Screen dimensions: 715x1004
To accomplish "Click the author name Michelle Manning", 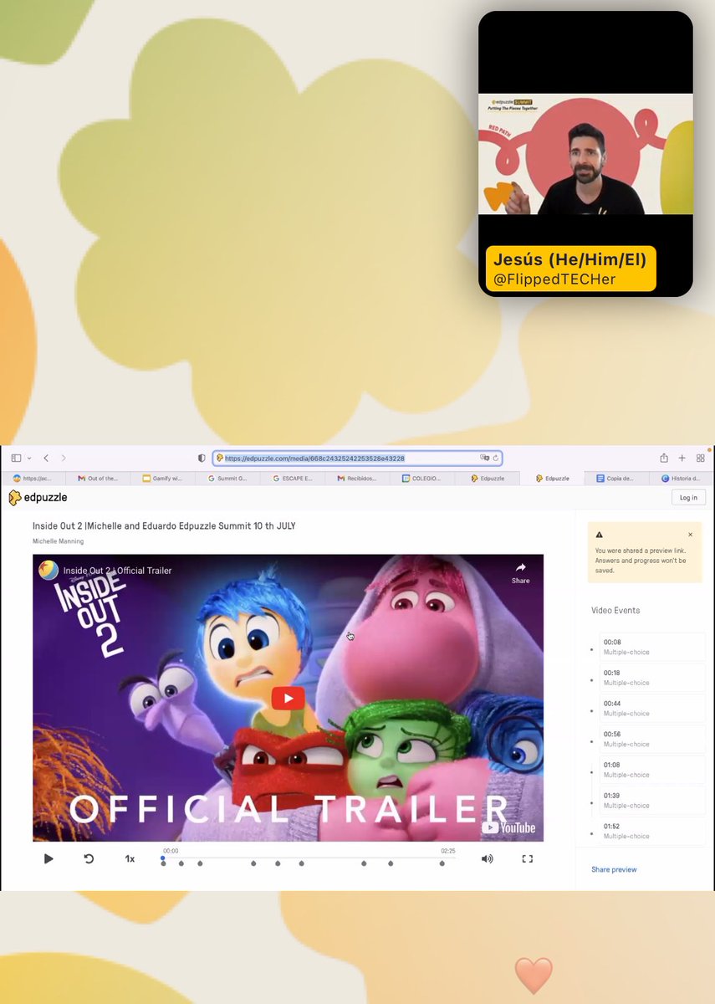I will pyautogui.click(x=58, y=541).
